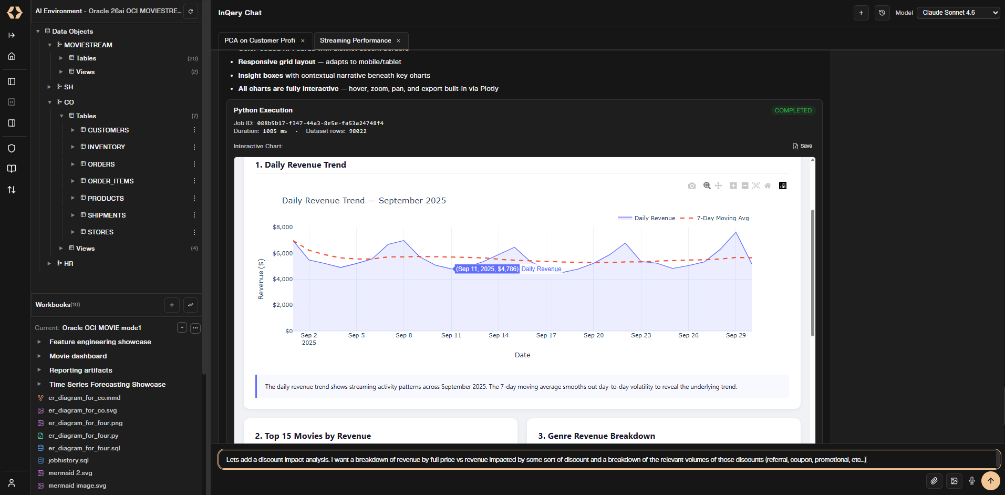The width and height of the screenshot is (1005, 495).
Task: Switch to PCA on Customer Profi tab
Action: (x=261, y=40)
